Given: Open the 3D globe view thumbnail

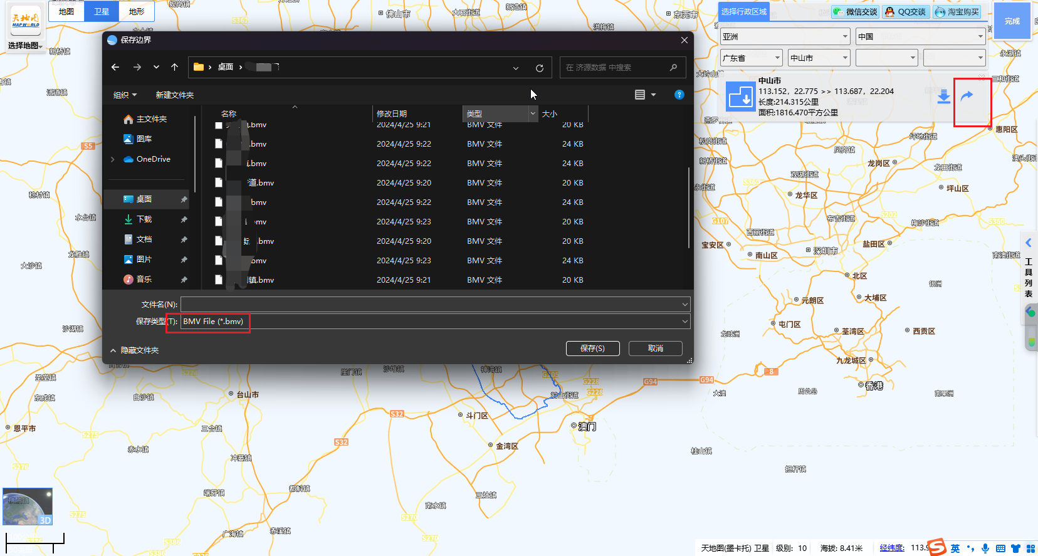Looking at the screenshot, I should (x=28, y=506).
